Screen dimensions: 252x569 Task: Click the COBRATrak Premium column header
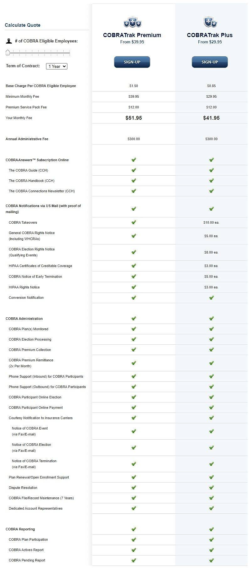[x=132, y=35]
